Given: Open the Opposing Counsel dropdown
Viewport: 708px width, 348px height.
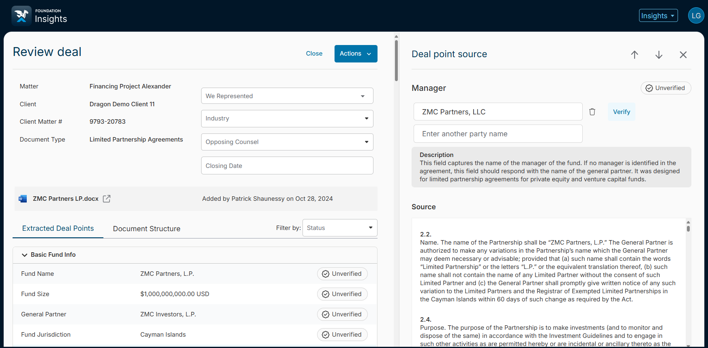Looking at the screenshot, I should coord(287,142).
